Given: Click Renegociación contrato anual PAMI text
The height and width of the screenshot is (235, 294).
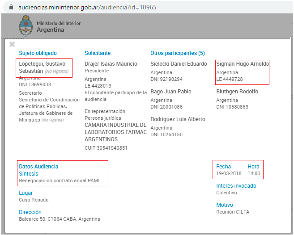Looking at the screenshot, I should [59, 180].
